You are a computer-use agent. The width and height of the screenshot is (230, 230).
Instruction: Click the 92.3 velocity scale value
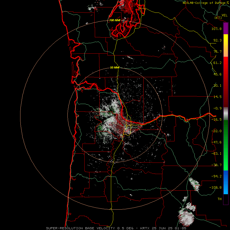[217, 40]
